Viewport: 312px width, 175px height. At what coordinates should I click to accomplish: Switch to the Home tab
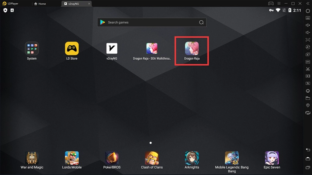click(x=40, y=4)
